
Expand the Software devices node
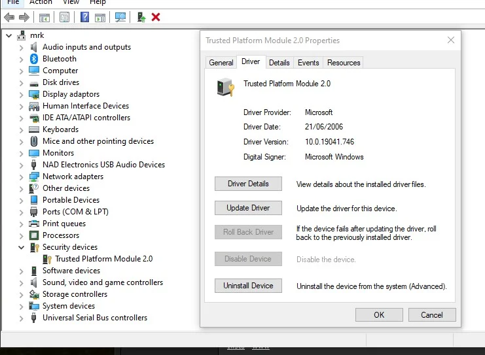click(21, 271)
